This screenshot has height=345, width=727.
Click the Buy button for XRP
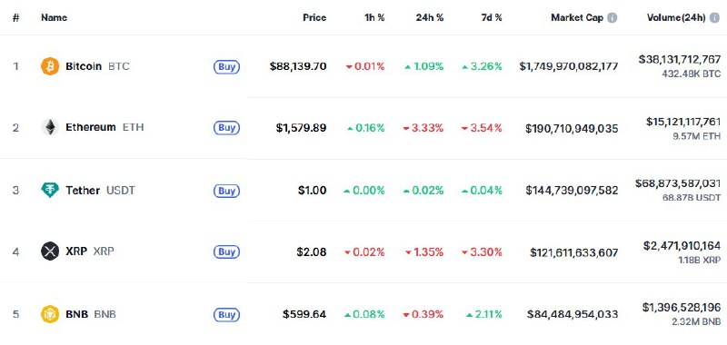(226, 251)
